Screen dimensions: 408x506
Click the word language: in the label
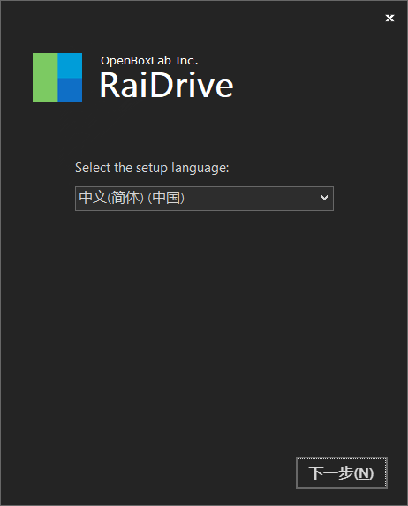[x=200, y=169]
